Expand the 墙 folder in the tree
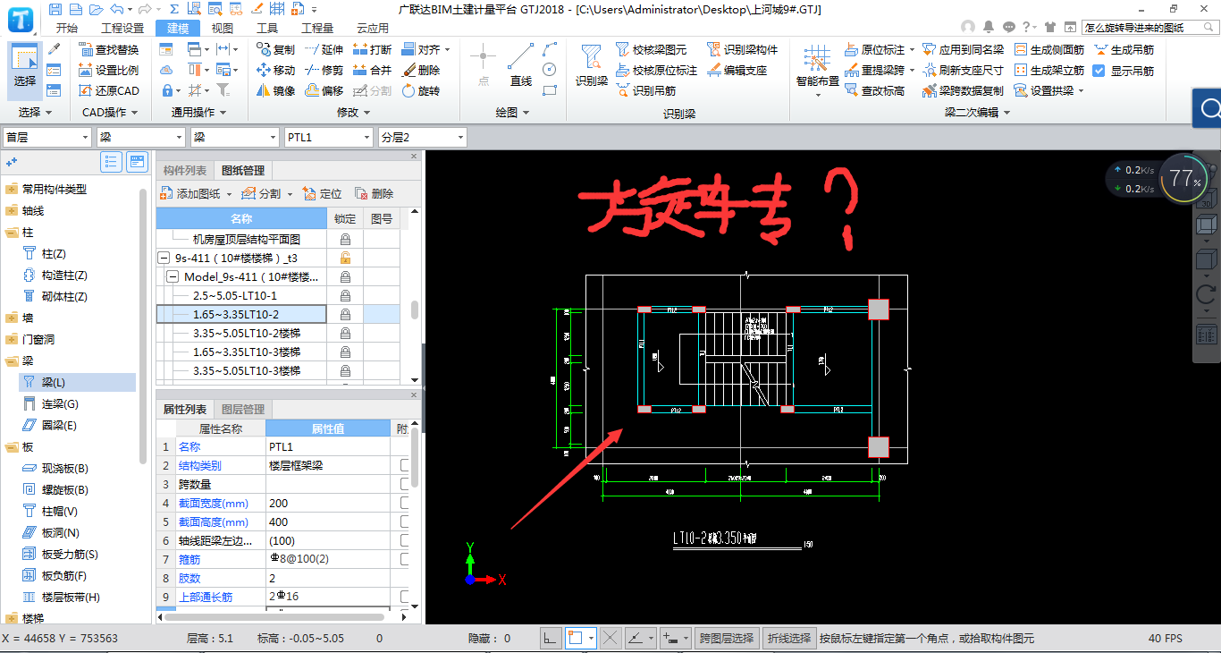The image size is (1221, 653). pos(12,318)
